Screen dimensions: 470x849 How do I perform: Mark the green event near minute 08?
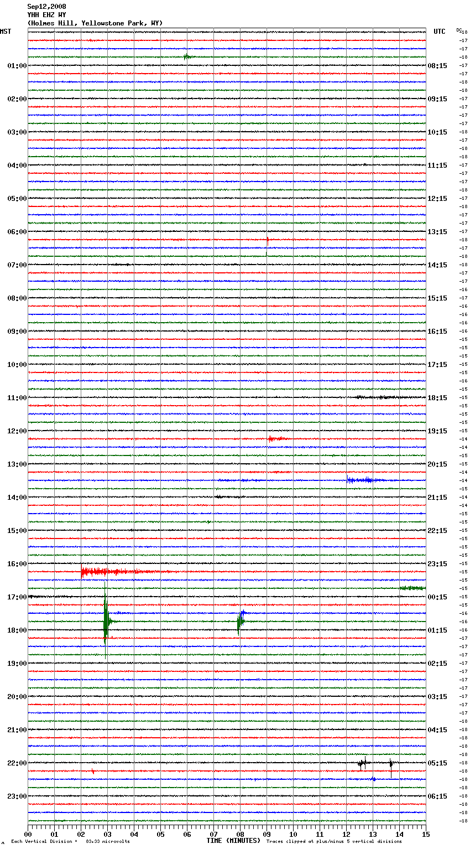[240, 622]
